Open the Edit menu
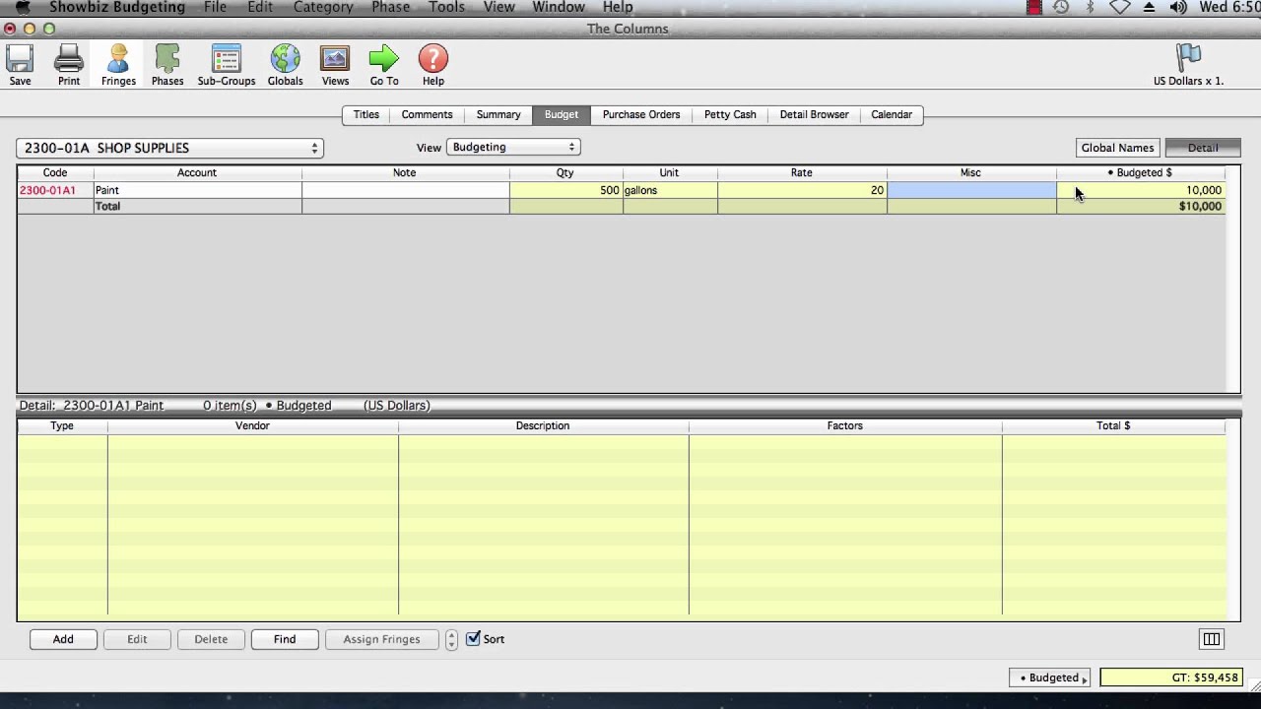Image resolution: width=1261 pixels, height=709 pixels. [x=260, y=7]
